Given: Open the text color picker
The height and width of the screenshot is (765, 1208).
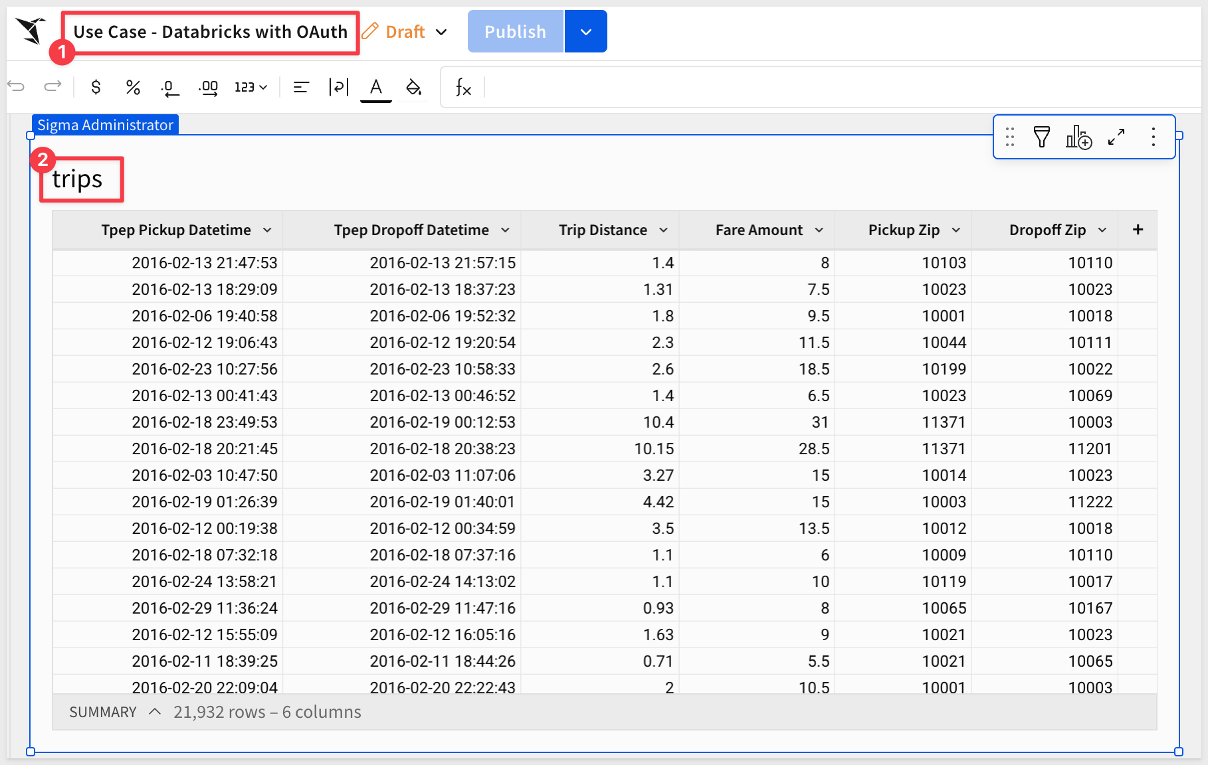Looking at the screenshot, I should tap(375, 87).
